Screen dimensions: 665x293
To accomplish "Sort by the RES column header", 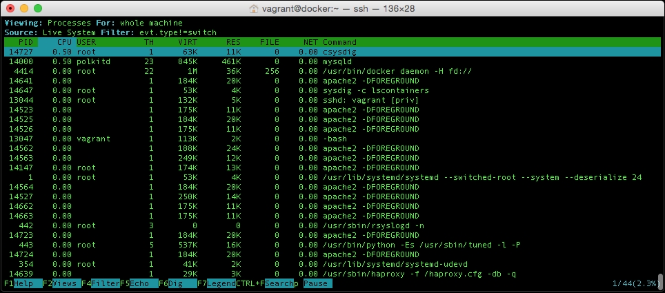I will [x=233, y=42].
